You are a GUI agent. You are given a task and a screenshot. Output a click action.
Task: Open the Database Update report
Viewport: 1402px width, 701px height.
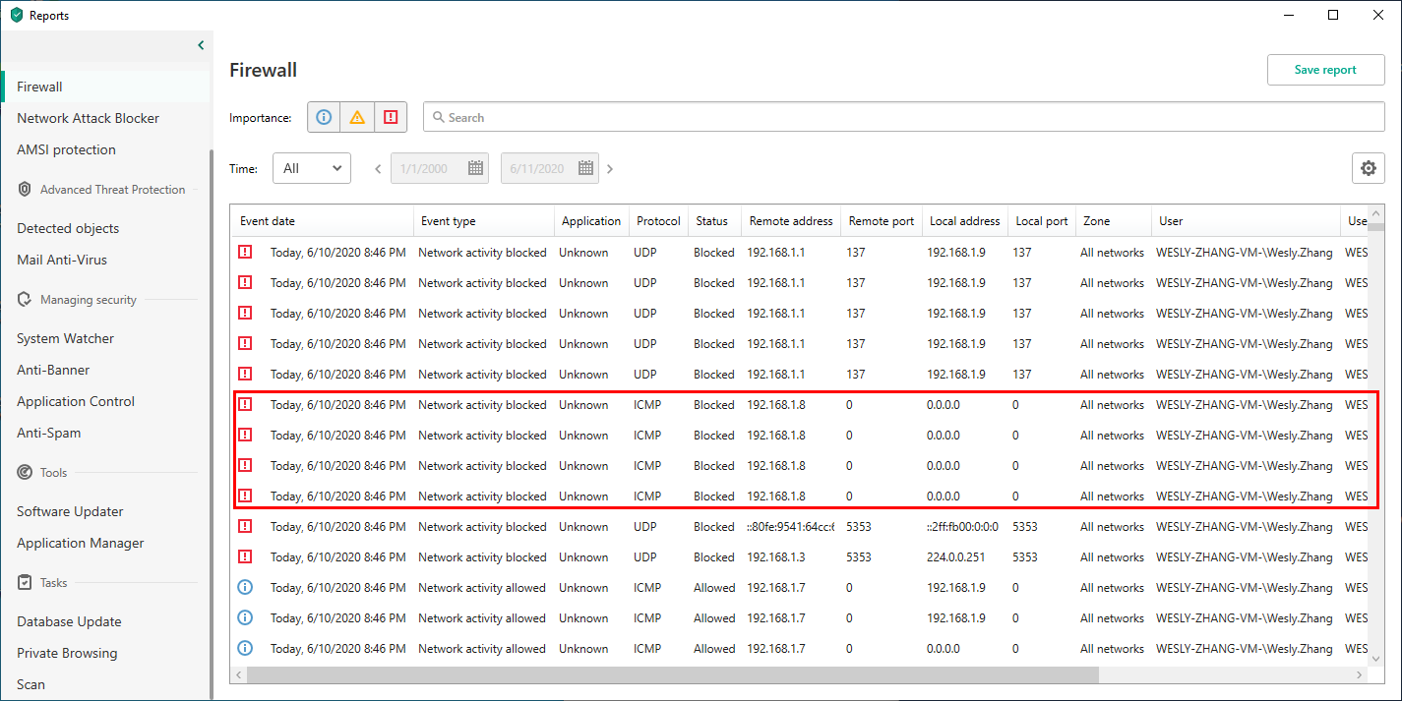(x=69, y=621)
